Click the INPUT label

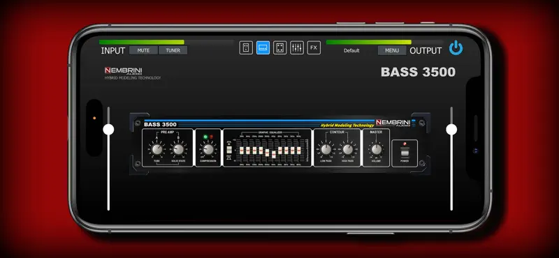[113, 50]
